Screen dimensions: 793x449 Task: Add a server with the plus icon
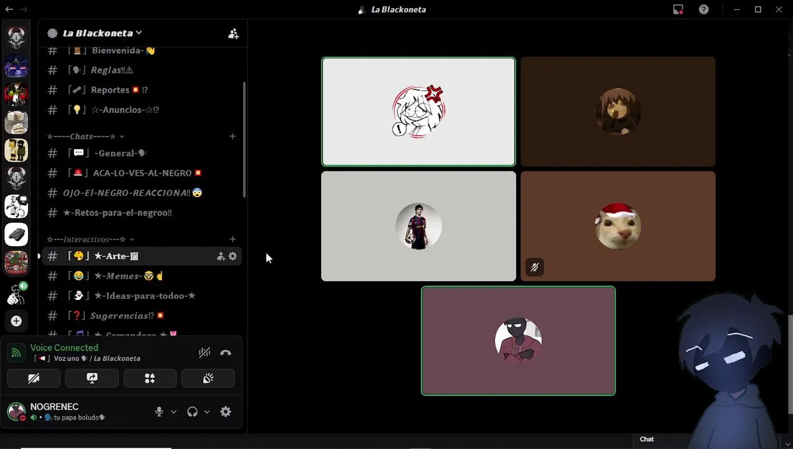click(16, 321)
